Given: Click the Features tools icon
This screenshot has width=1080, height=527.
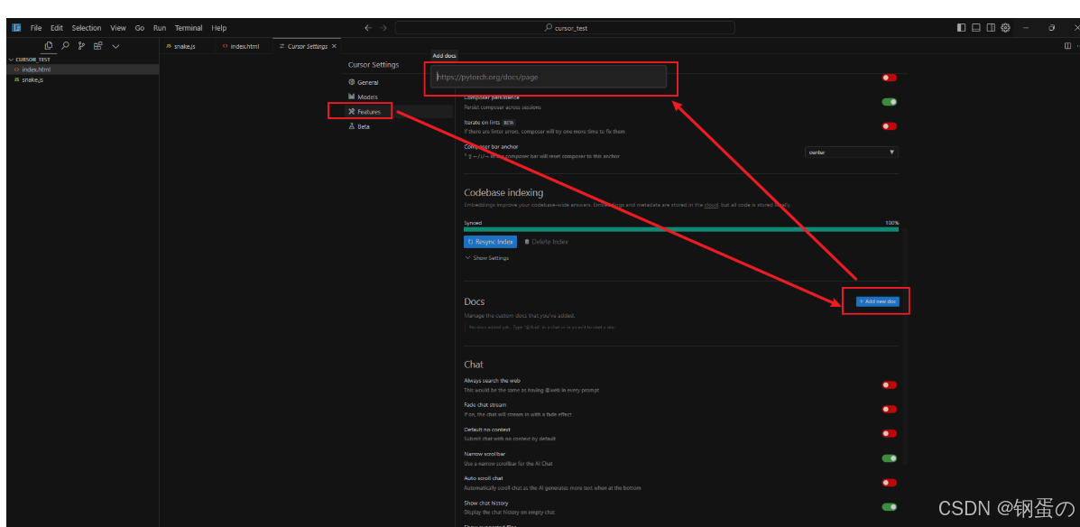Looking at the screenshot, I should click(352, 112).
